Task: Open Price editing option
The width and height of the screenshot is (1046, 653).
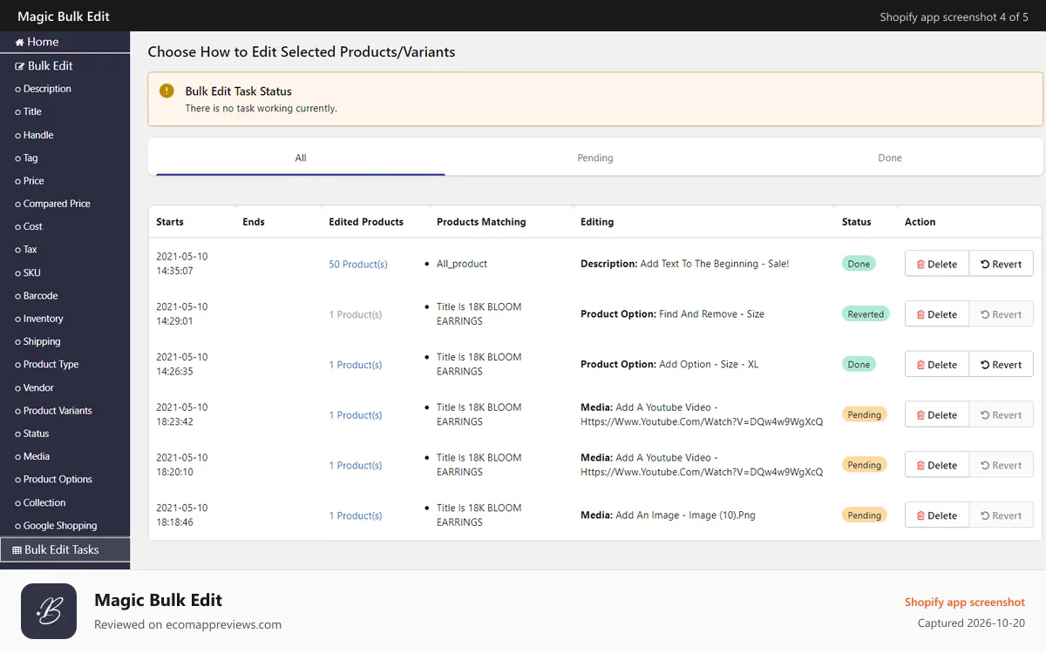Action: click(30, 180)
